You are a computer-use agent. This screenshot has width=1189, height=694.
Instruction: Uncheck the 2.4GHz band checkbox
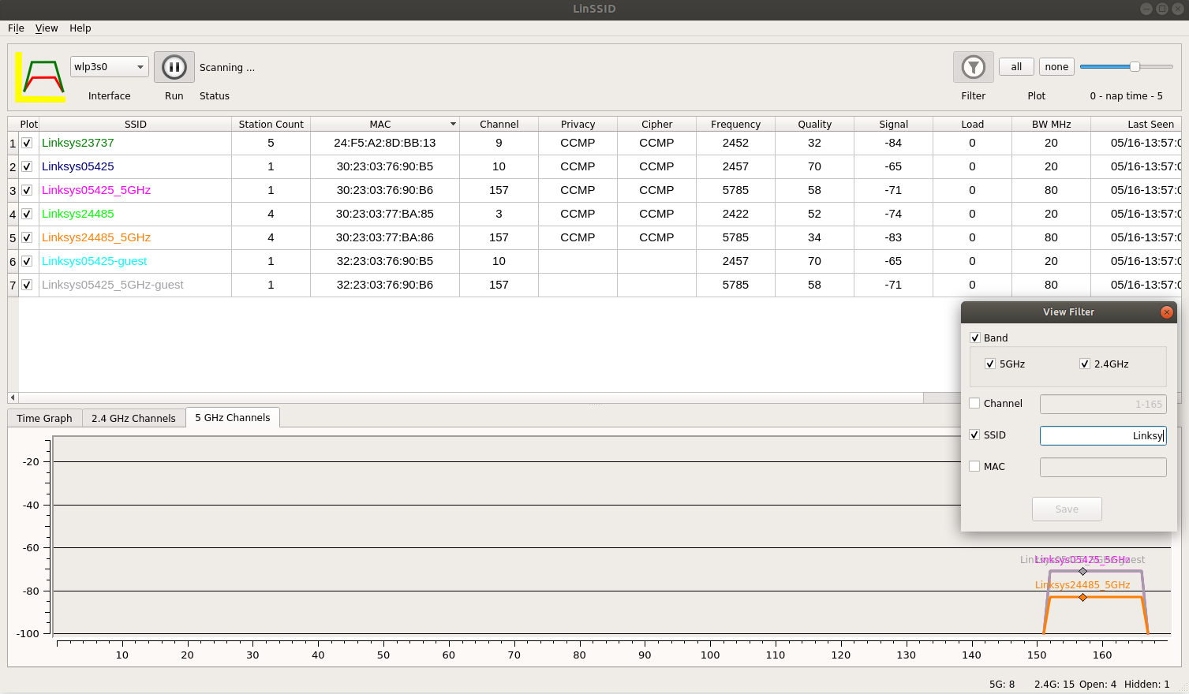tap(1085, 364)
